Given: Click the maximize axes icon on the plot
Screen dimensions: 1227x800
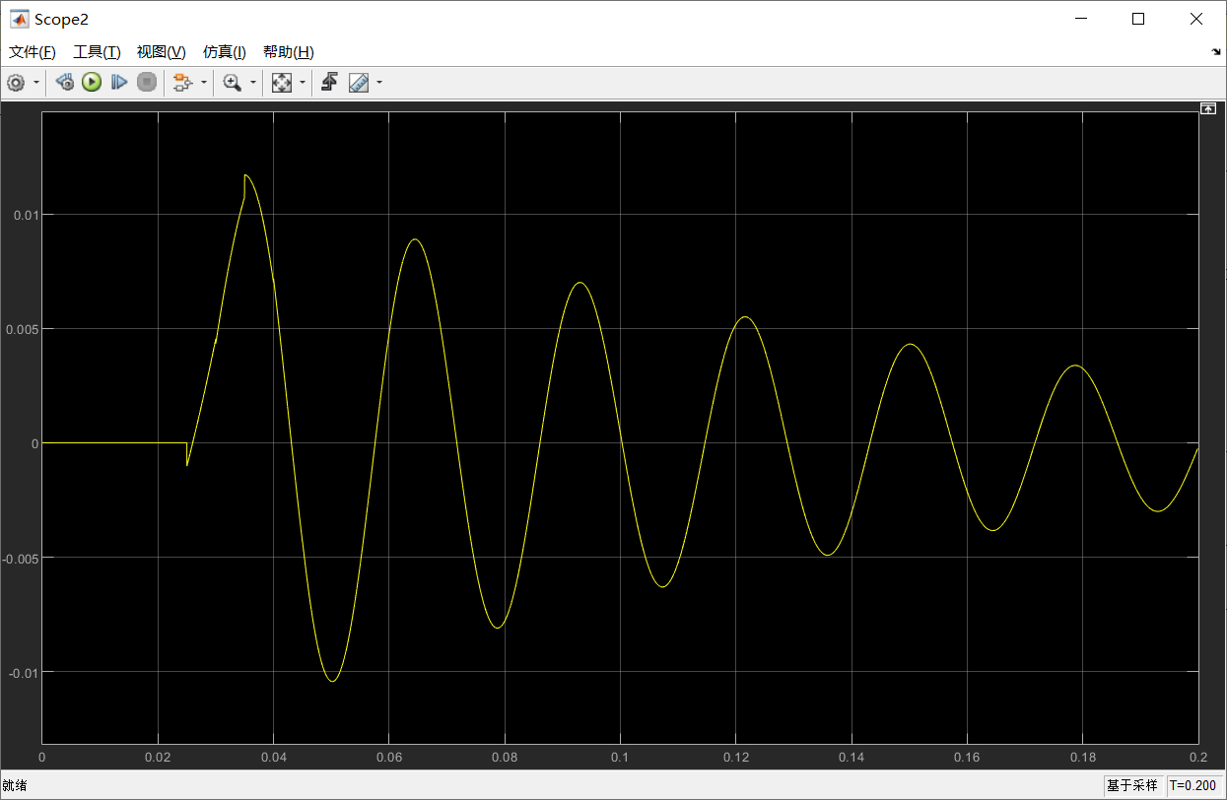Looking at the screenshot, I should 1207,108.
